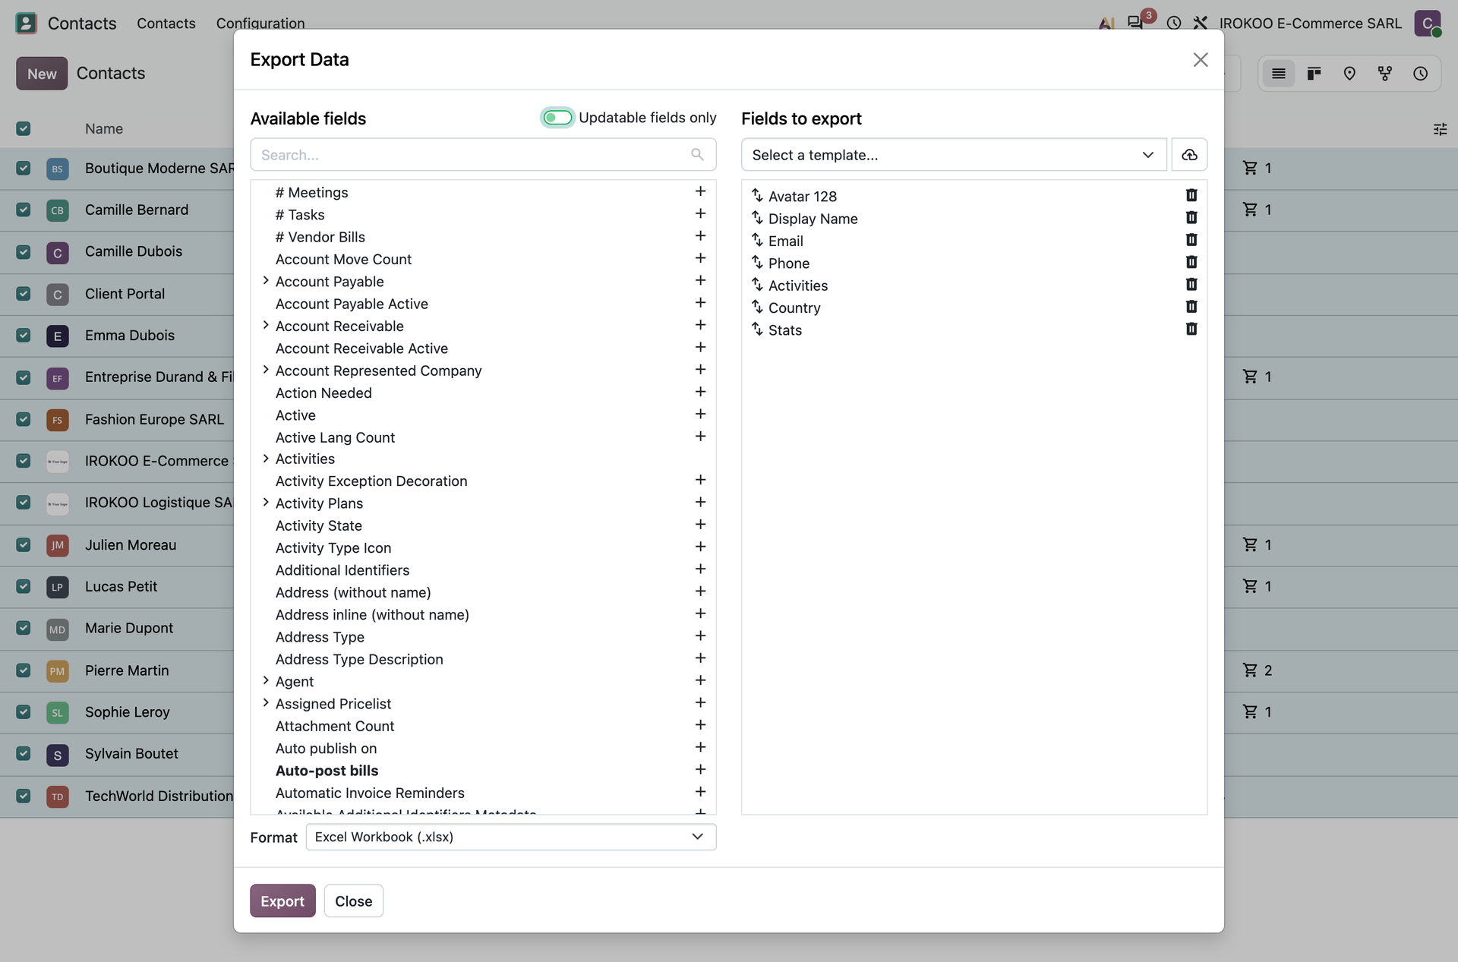Open the conversations icon with badge 3
Image resolution: width=1458 pixels, height=962 pixels.
(1136, 23)
